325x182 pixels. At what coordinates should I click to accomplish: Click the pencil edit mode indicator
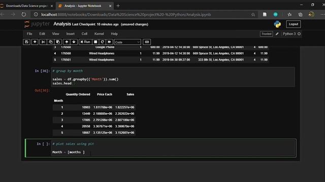277,34
